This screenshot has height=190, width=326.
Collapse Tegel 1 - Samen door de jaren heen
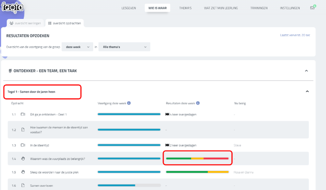307,92
